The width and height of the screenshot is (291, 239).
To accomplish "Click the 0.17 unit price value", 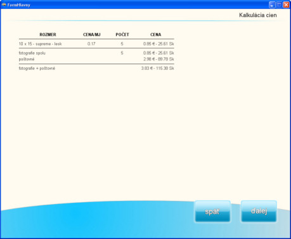I will 91,44.
